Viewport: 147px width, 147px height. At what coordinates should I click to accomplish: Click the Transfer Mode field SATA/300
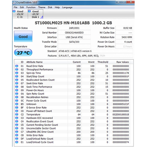point(74,42)
